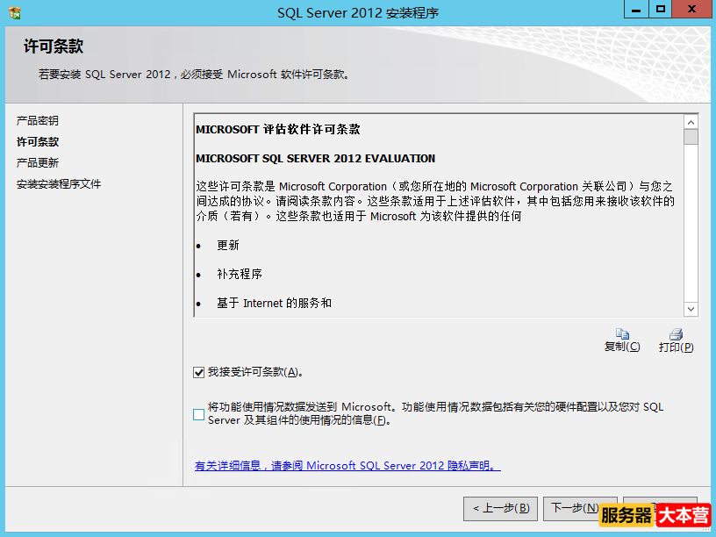716x537 pixels.
Task: Select the 安装安装程序文件 step in the sidebar
Action: click(59, 184)
